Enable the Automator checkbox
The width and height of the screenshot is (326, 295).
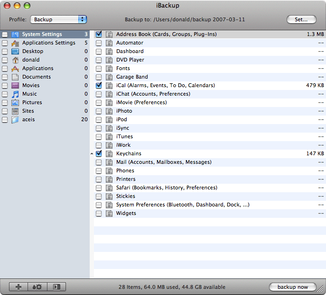tap(99, 43)
